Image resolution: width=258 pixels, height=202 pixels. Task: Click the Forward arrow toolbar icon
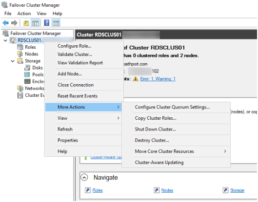[x=14, y=23]
